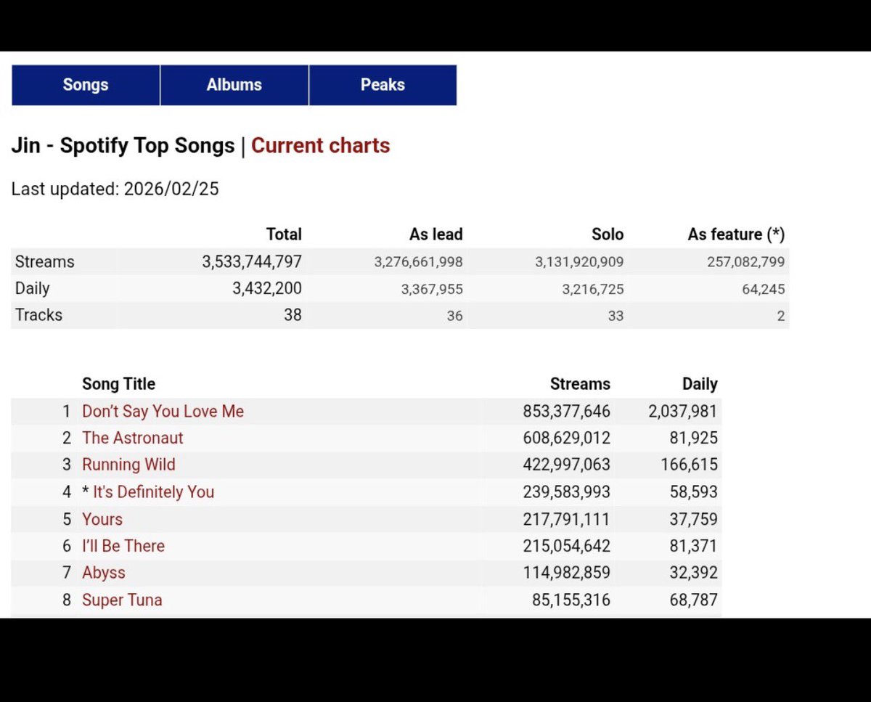This screenshot has width=871, height=702.
Task: Click the Daily column header in songs table
Action: [700, 384]
